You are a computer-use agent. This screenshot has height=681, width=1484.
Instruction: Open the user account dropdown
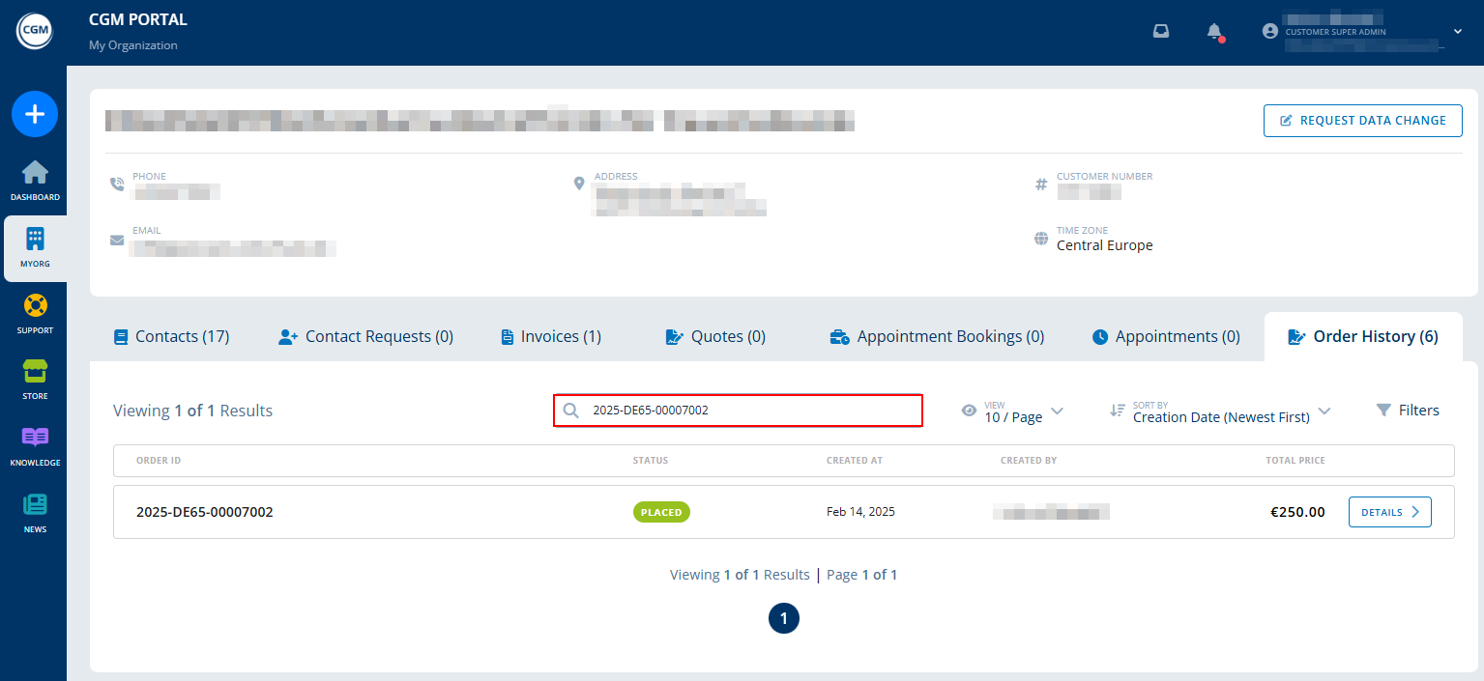1456,31
